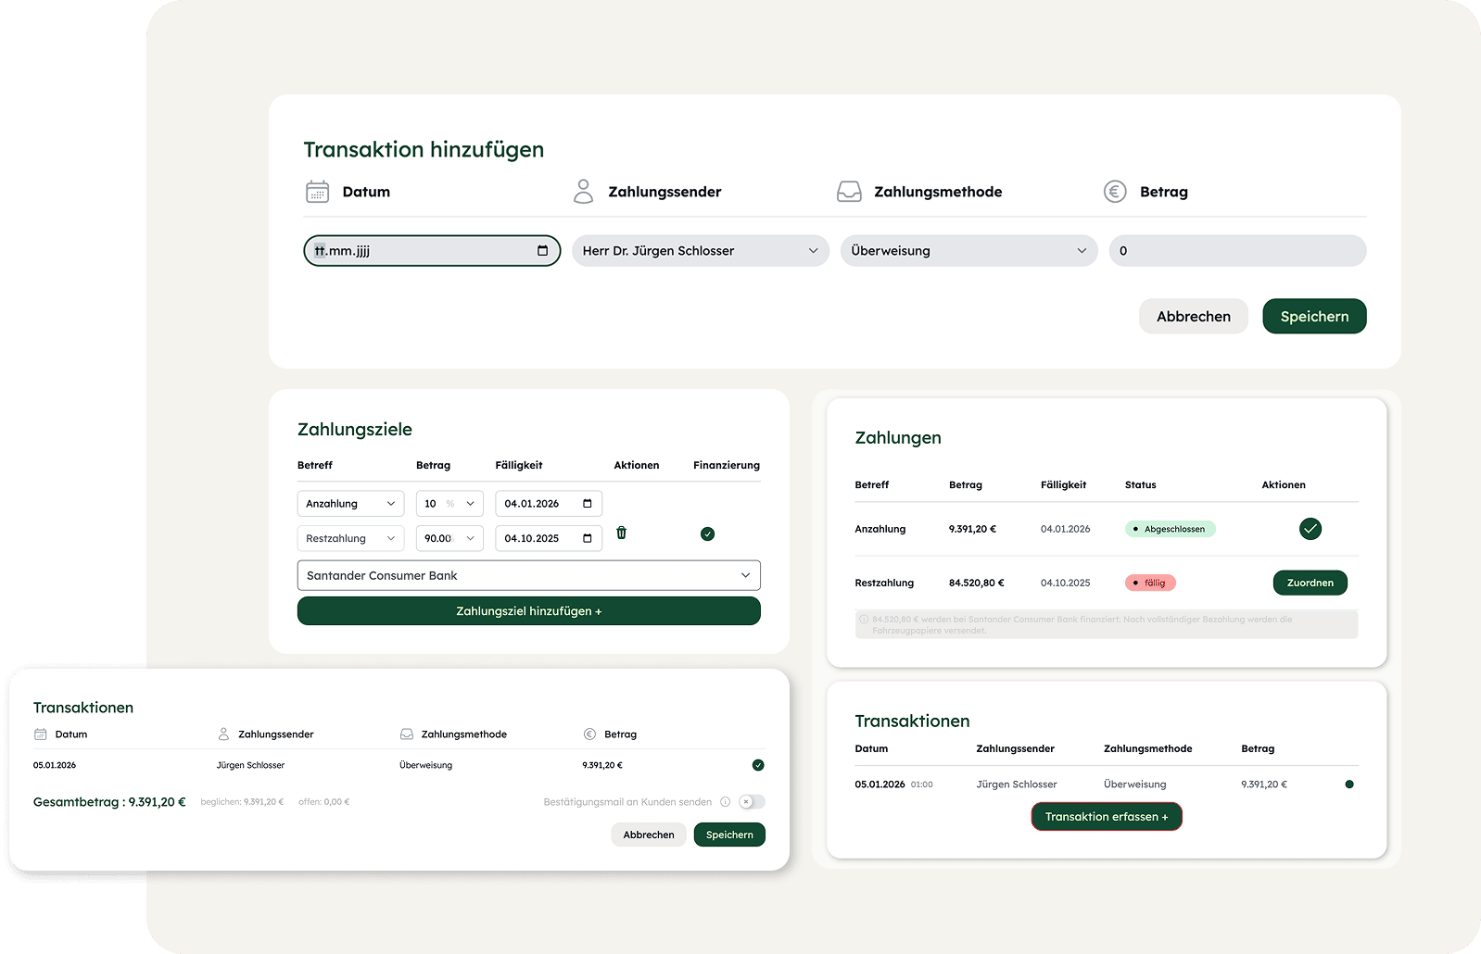The height and width of the screenshot is (954, 1481).
Task: Click calendar icon in Anzahlung Fälligkeit field
Action: coord(587,504)
